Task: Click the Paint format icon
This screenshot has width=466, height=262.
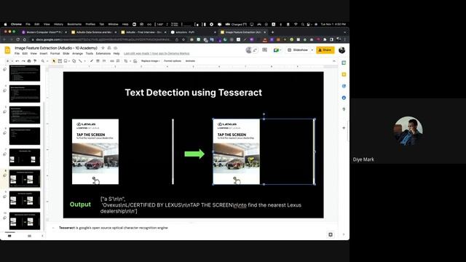Action: pyautogui.click(x=35, y=61)
